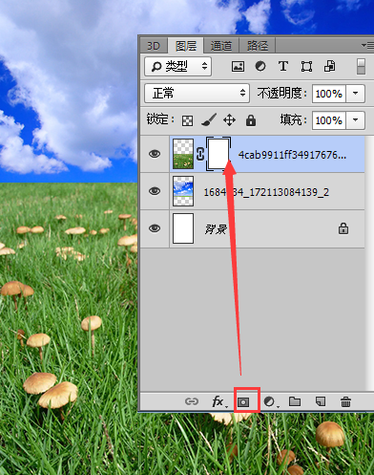
Task: Select the 背景 layer white thumbnail
Action: [183, 228]
